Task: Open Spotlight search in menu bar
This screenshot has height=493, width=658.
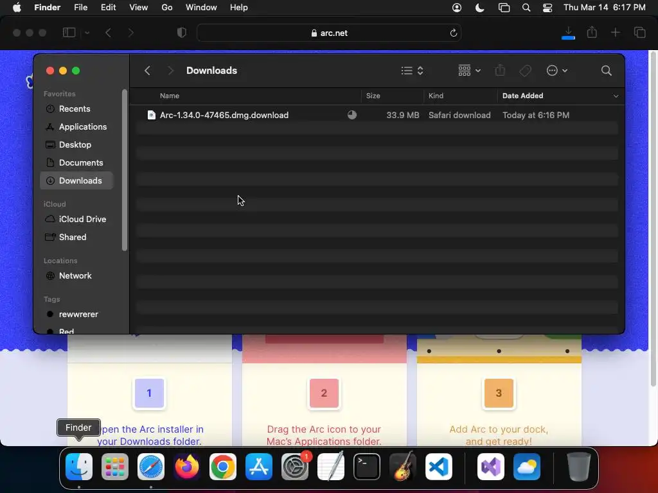Action: [x=526, y=8]
